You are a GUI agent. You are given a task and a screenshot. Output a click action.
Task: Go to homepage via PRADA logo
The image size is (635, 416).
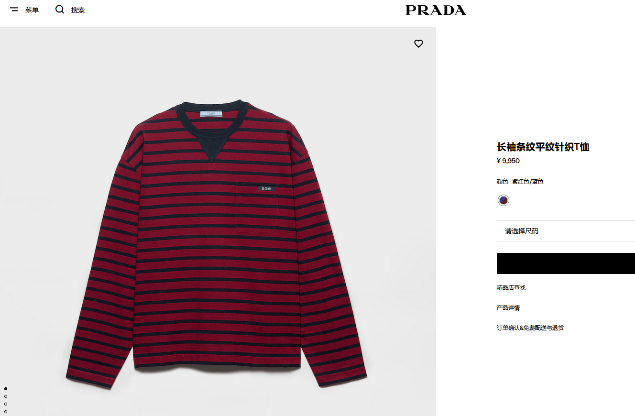coord(436,10)
